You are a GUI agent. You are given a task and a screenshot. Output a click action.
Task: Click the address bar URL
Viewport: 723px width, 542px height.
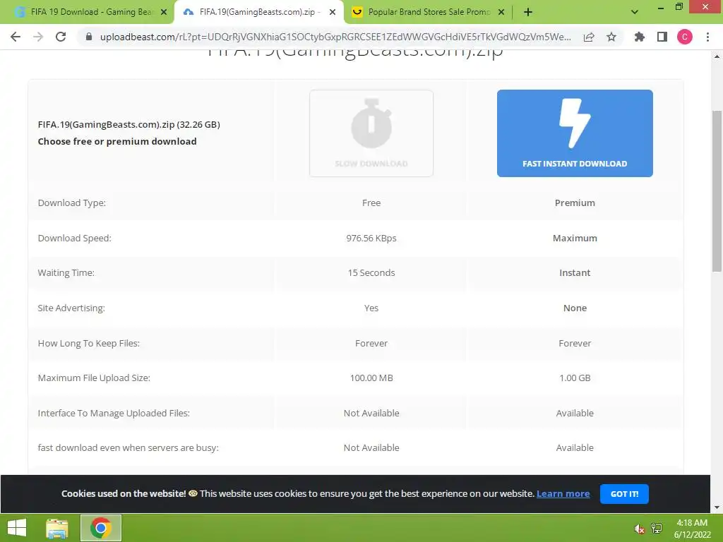(335, 37)
